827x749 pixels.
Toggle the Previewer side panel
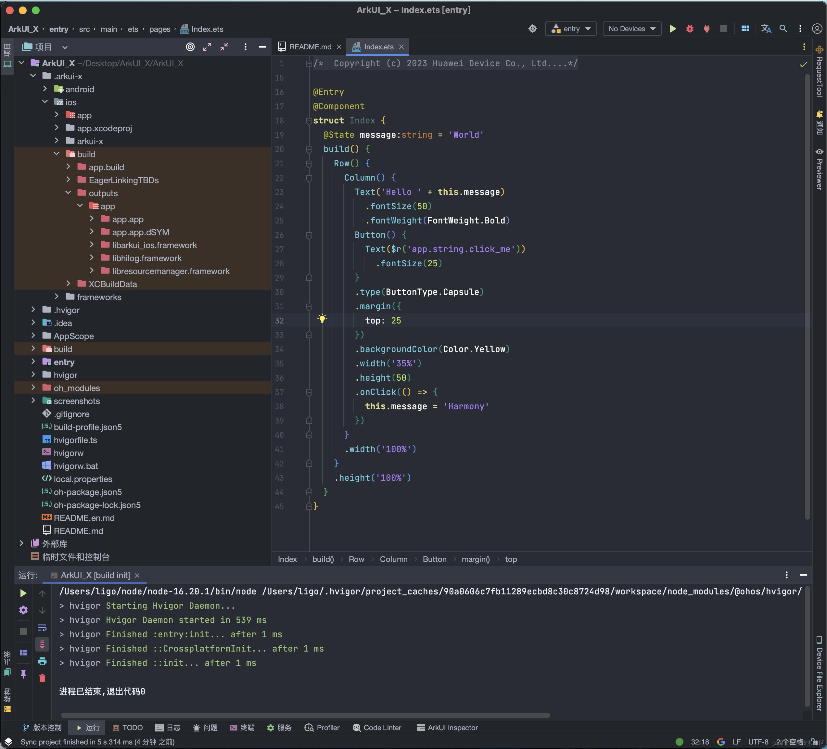click(x=819, y=169)
